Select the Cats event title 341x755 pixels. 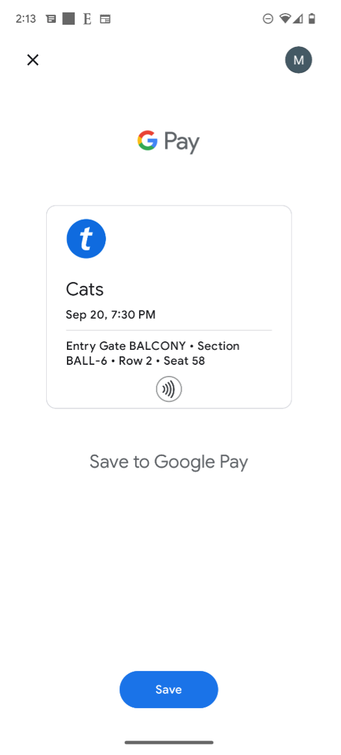[x=84, y=289]
